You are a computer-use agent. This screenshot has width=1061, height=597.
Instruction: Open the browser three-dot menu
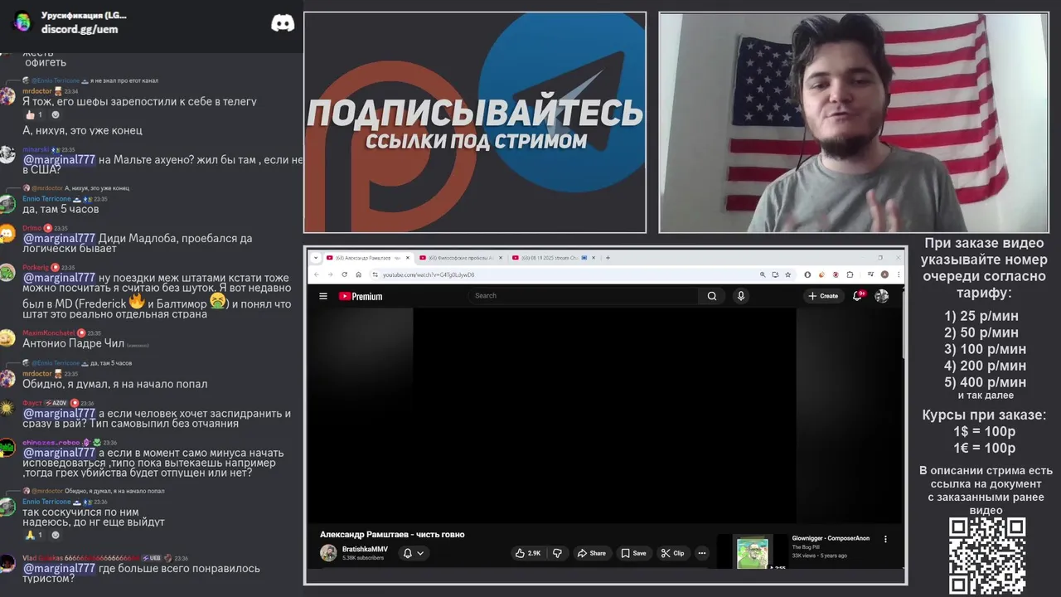pos(898,274)
